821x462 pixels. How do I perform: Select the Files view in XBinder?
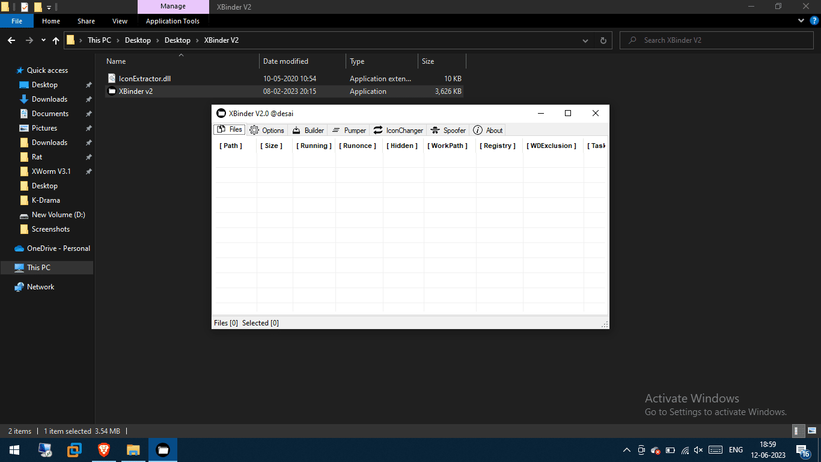click(229, 129)
